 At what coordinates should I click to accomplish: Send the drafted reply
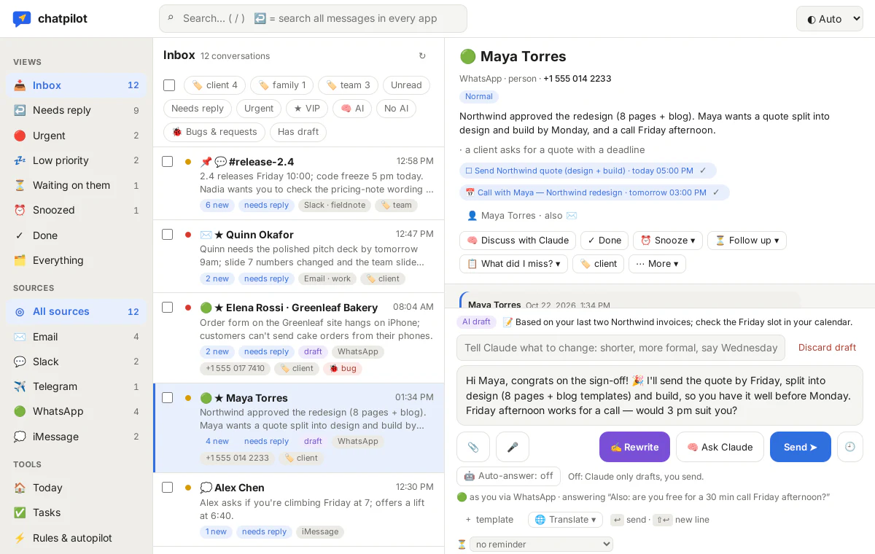click(x=801, y=447)
